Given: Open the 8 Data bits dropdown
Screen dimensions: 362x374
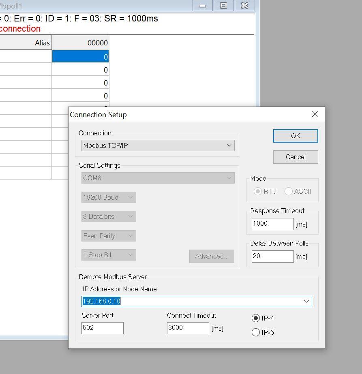Looking at the screenshot, I should 108,216.
